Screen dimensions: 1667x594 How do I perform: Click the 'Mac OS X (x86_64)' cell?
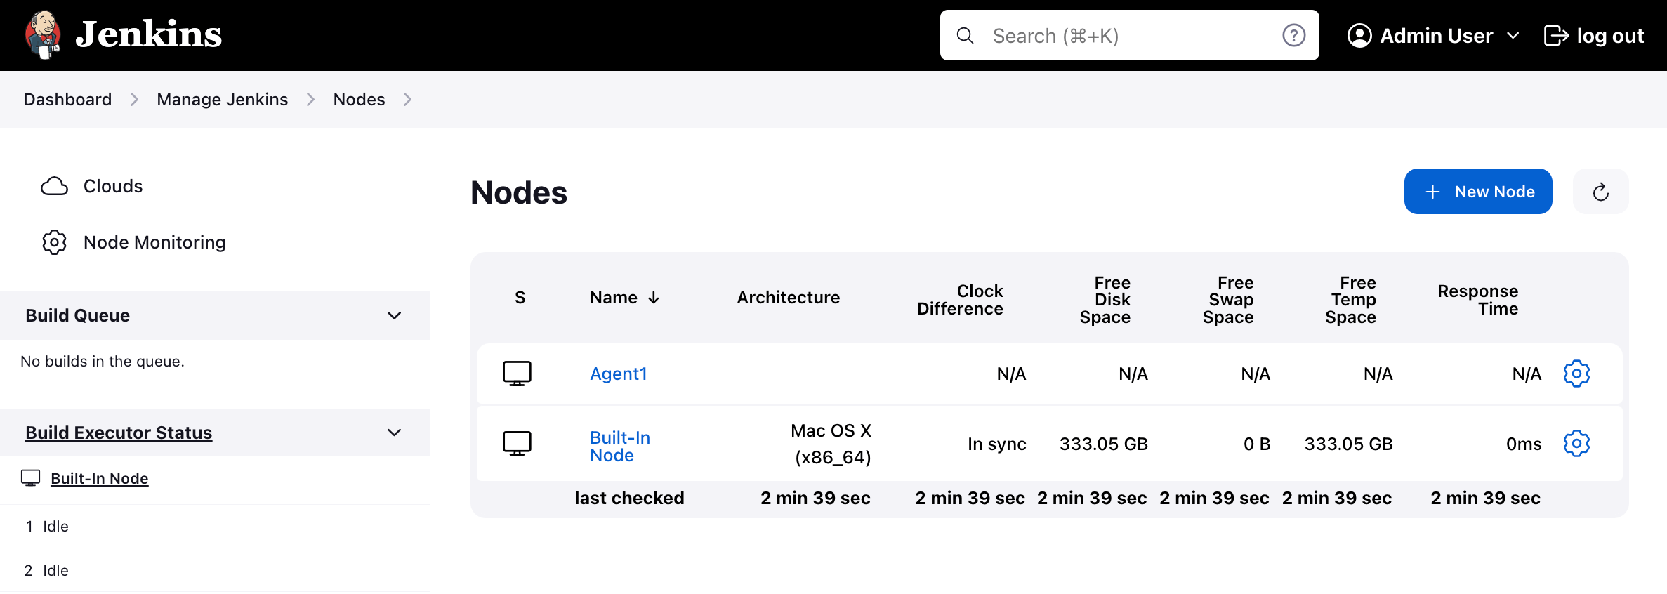coord(831,444)
